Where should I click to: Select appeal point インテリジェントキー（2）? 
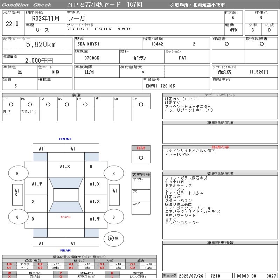tap(189, 110)
